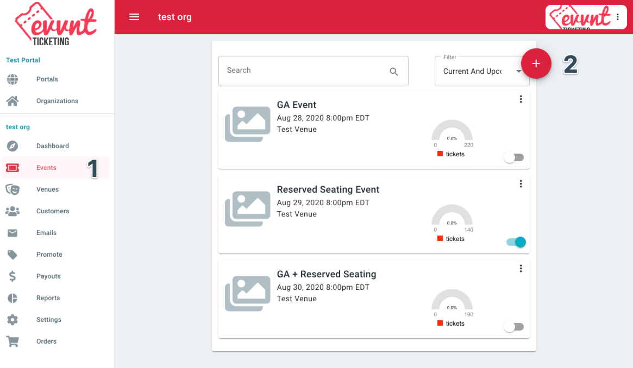Click the envelope icon beside Emails
The width and height of the screenshot is (633, 368).
(x=12, y=233)
